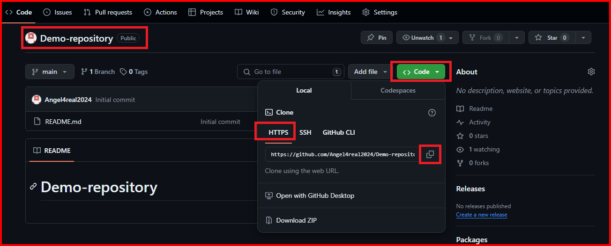
Task: Open the Add file dropdown
Action: pos(370,72)
